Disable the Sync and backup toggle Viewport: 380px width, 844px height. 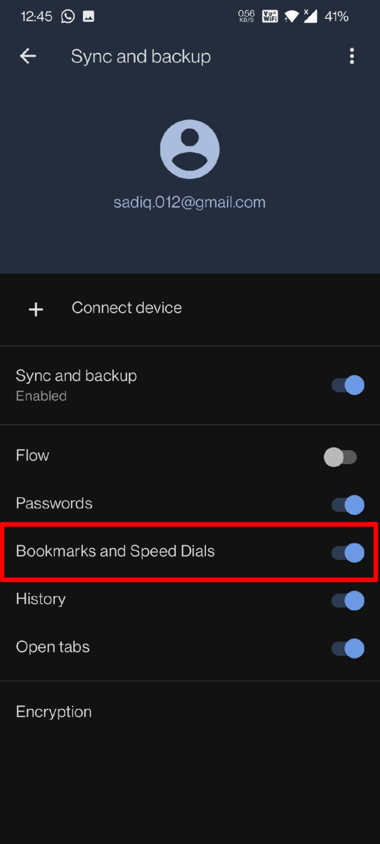[x=347, y=385]
